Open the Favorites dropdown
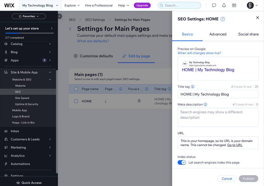264x186 pixels. tap(29, 16)
